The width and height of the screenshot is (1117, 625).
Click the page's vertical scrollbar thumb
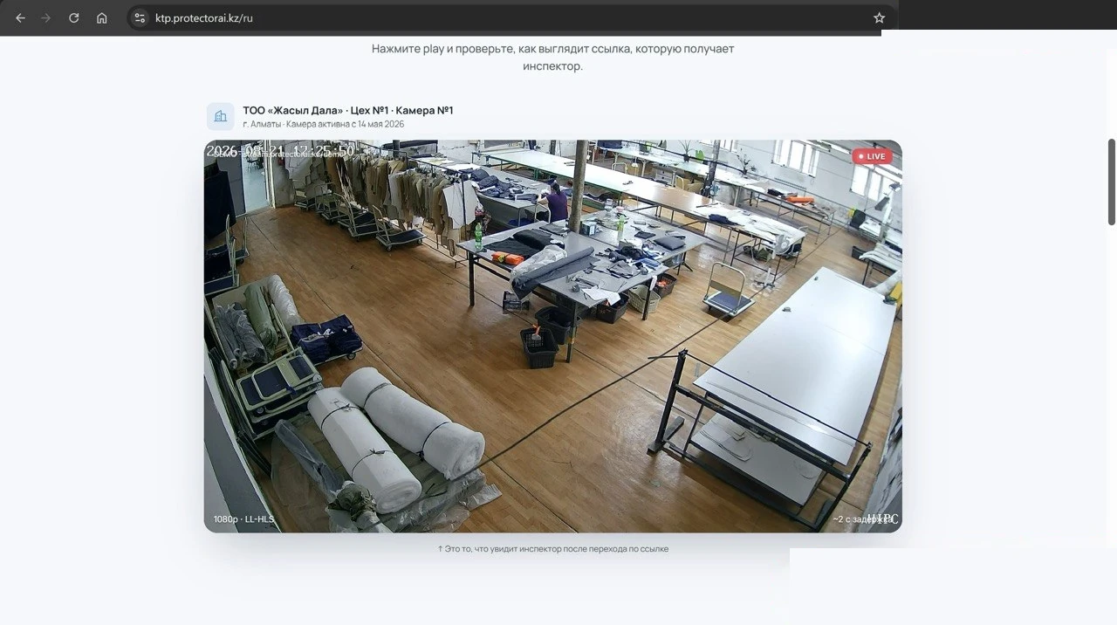click(1111, 182)
